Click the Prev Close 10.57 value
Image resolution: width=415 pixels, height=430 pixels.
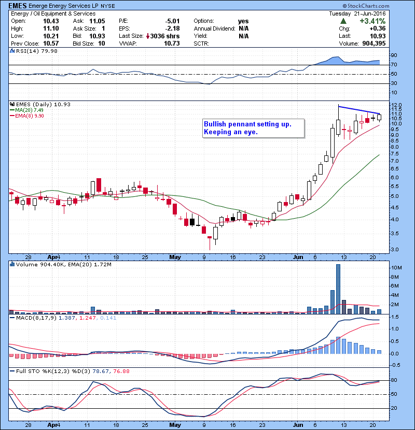coord(51,44)
